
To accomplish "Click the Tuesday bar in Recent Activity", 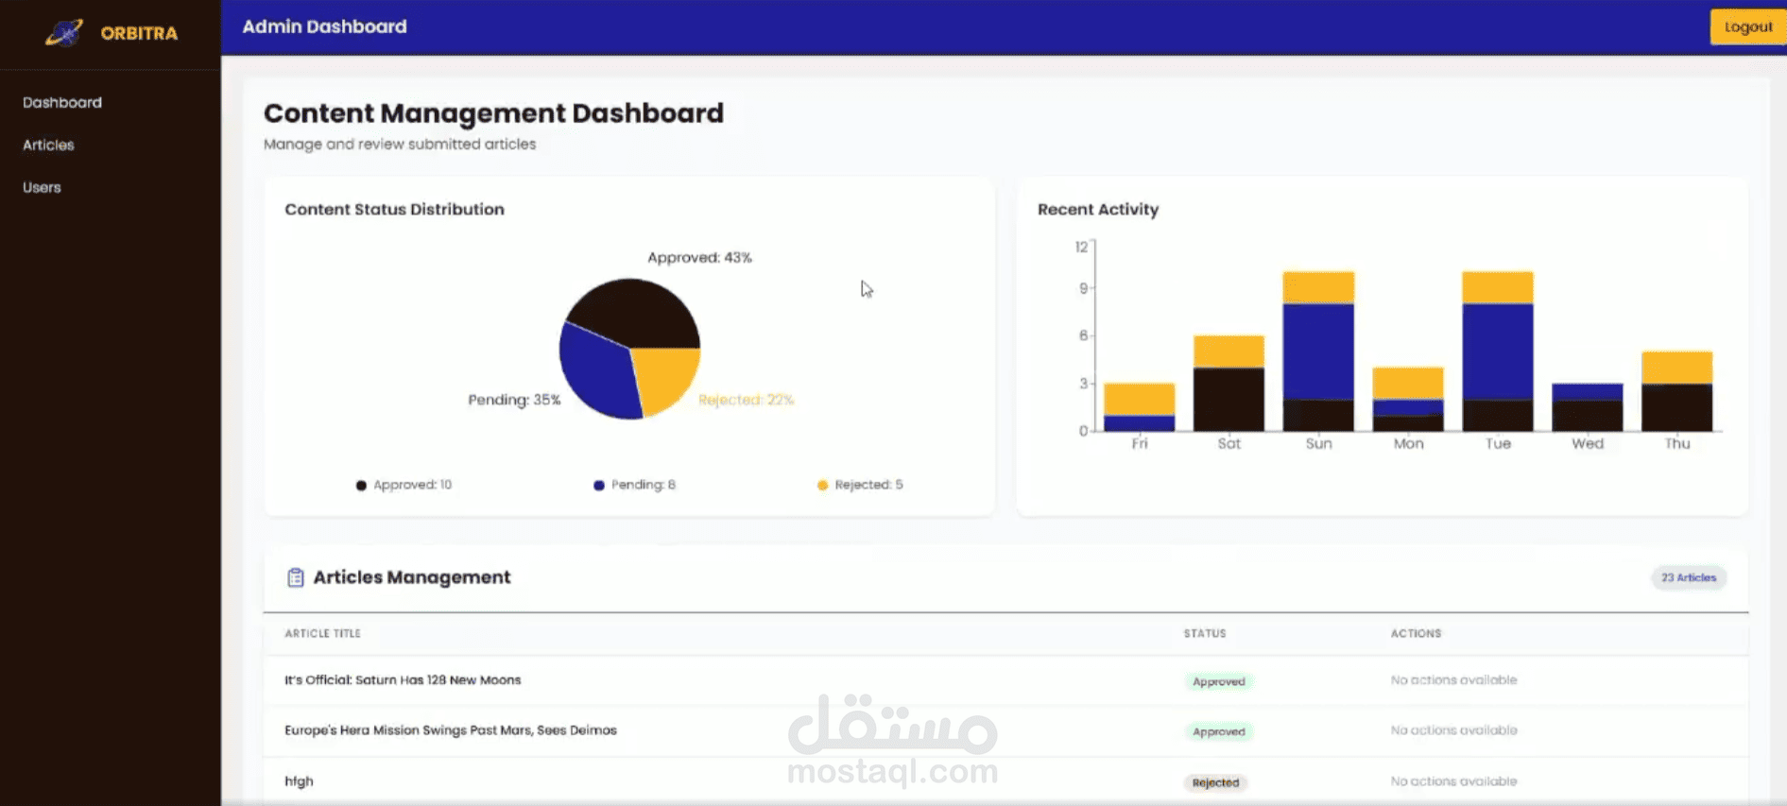I will tap(1498, 352).
